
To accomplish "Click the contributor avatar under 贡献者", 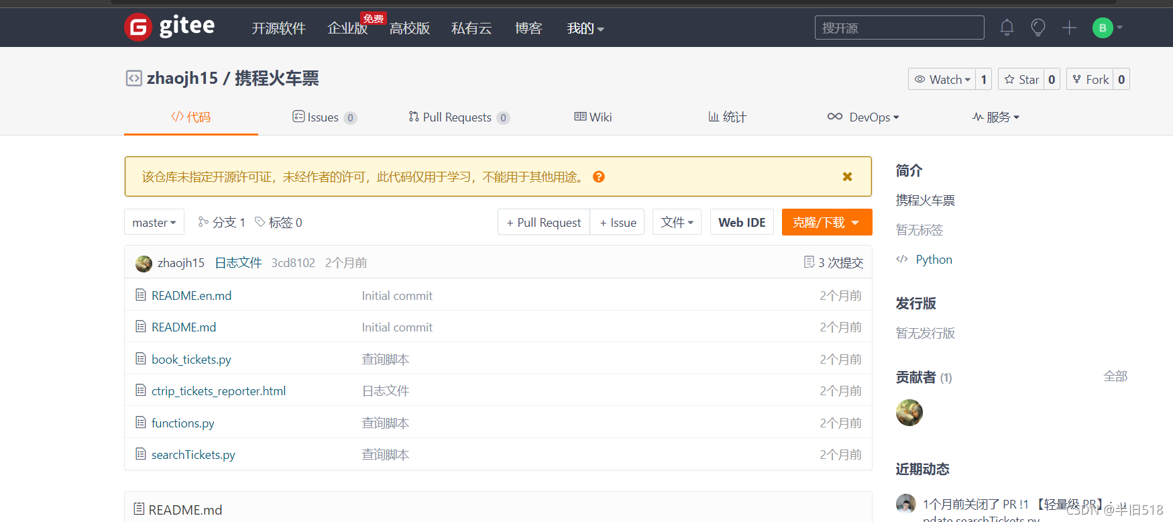I will pos(909,413).
